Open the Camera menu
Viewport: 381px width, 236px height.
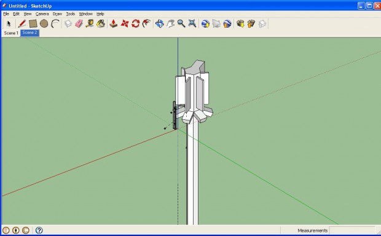42,14
